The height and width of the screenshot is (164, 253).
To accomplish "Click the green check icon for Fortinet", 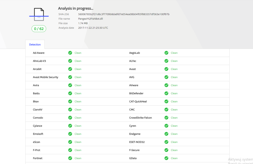I will point(70,158).
